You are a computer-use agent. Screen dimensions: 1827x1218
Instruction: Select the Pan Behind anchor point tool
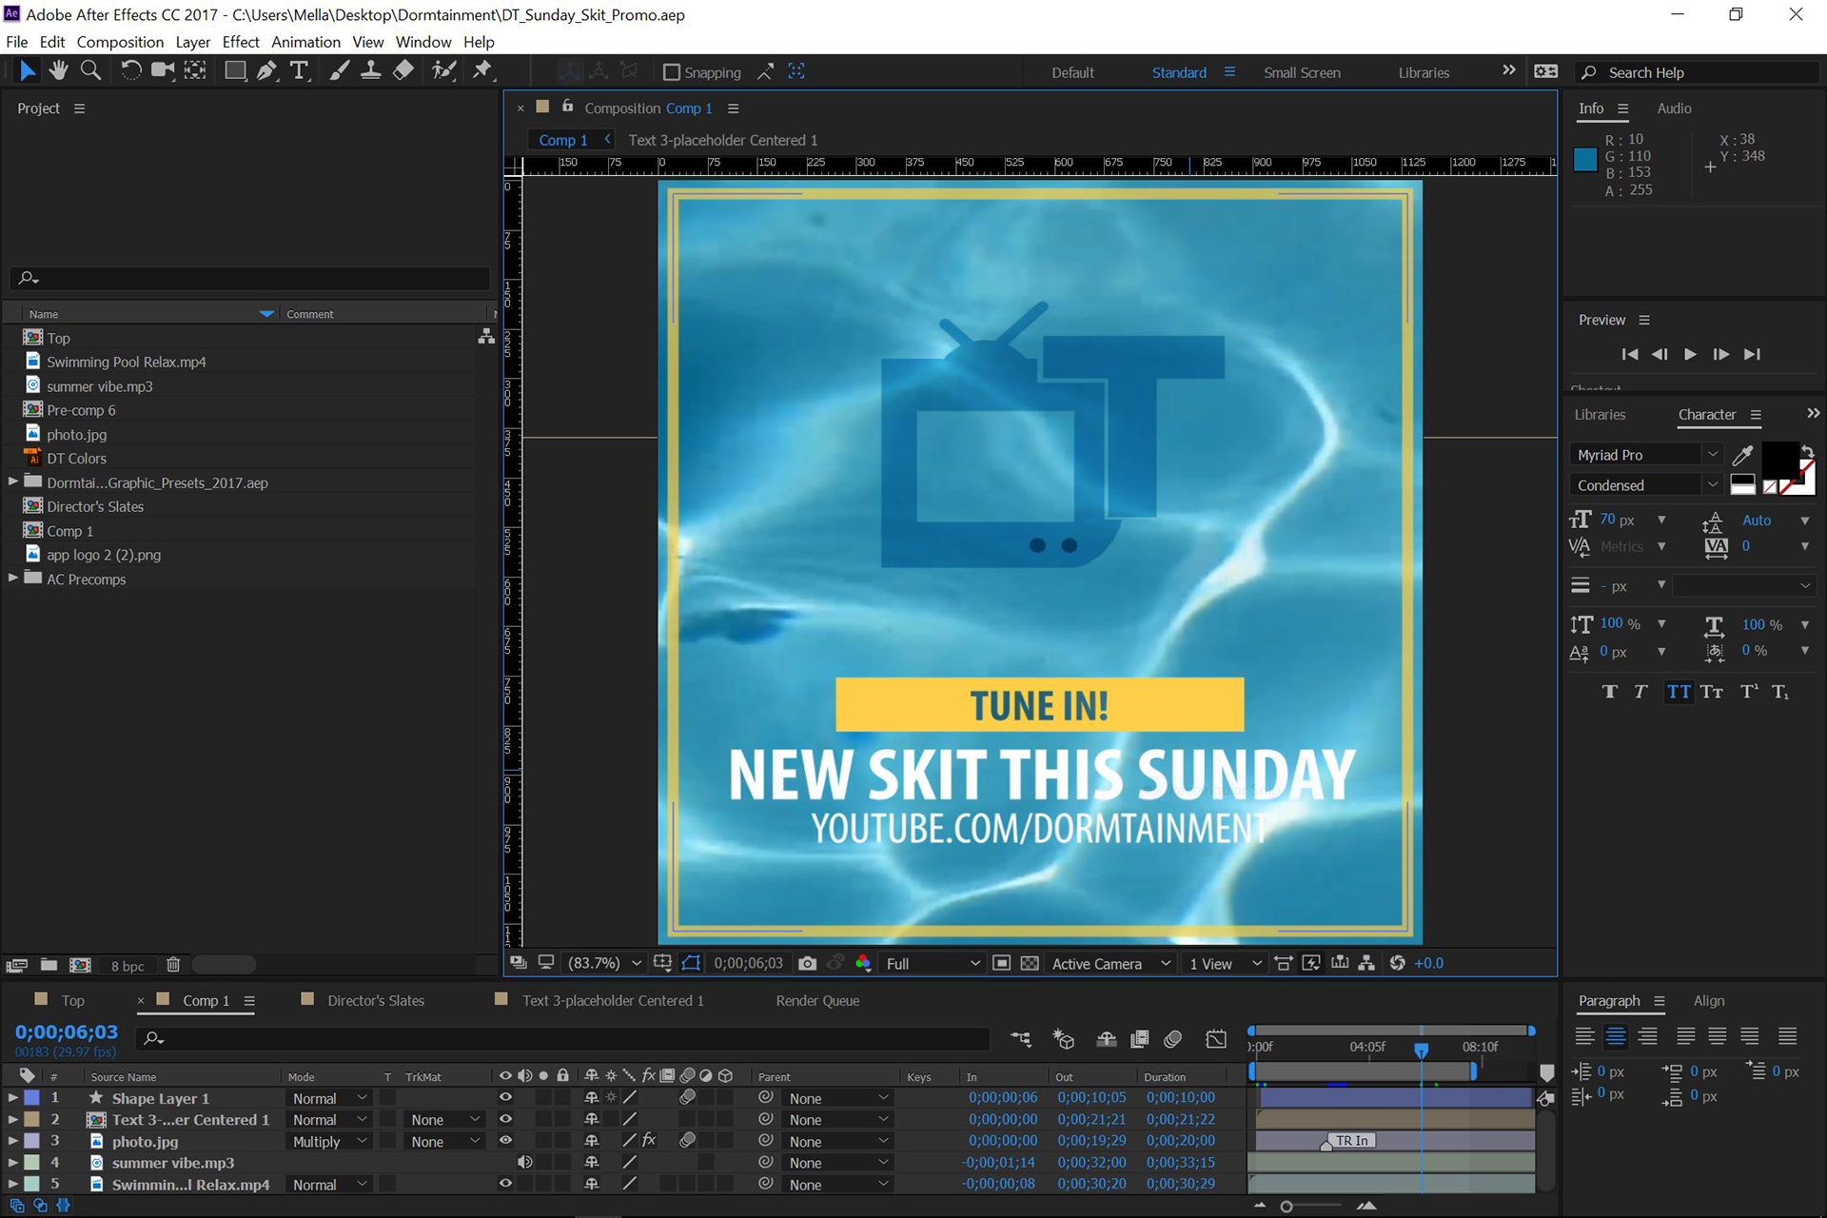point(195,70)
